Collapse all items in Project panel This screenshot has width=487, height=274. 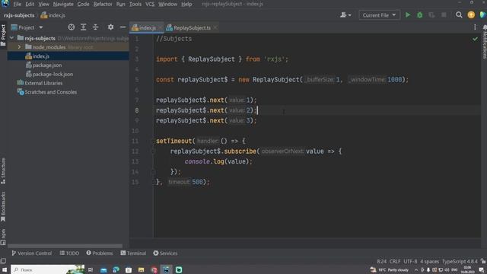pos(95,27)
